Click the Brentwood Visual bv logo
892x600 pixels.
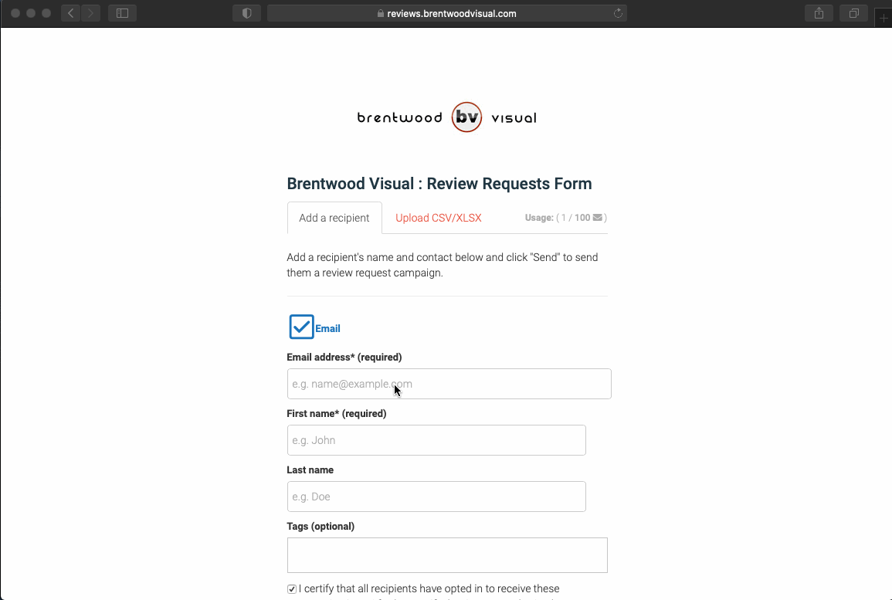[446, 117]
